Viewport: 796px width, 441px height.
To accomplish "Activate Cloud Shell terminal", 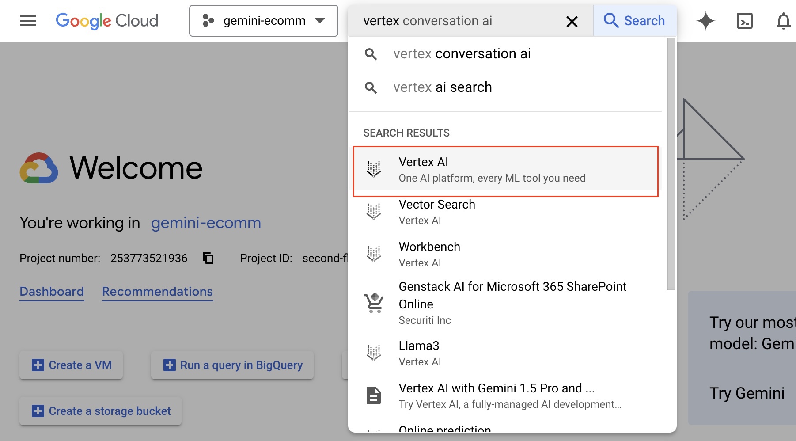I will click(746, 21).
